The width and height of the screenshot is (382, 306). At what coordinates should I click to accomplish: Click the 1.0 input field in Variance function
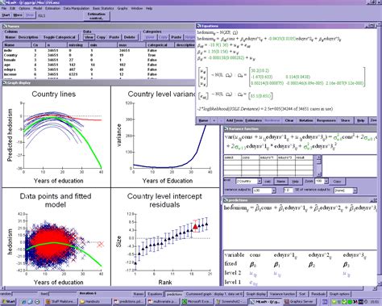point(288,191)
